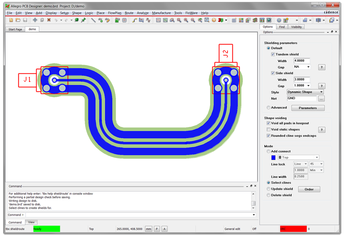Switch to the Start Page tab
Screen dimensions: 344x236
point(15,29)
